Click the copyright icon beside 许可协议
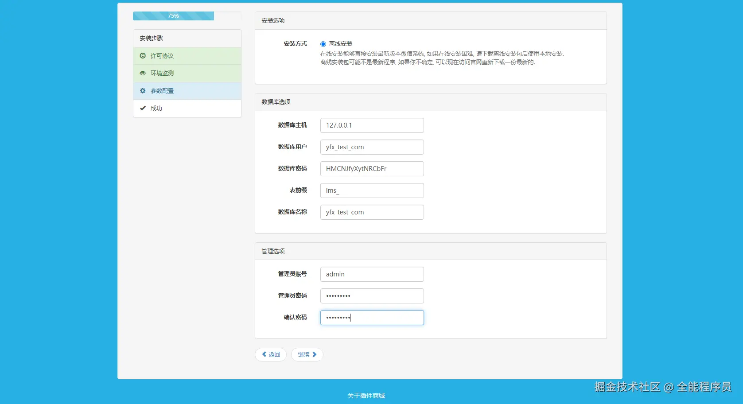This screenshot has width=743, height=404. 143,56
